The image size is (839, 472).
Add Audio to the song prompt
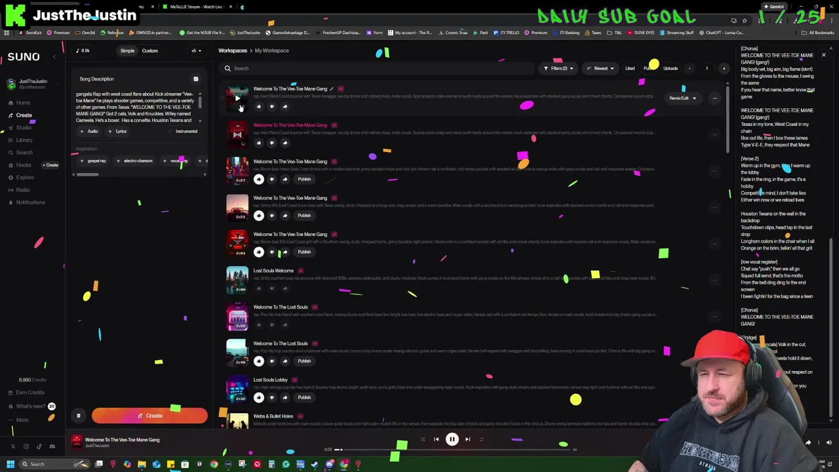89,131
